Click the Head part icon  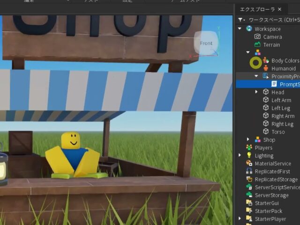point(266,92)
